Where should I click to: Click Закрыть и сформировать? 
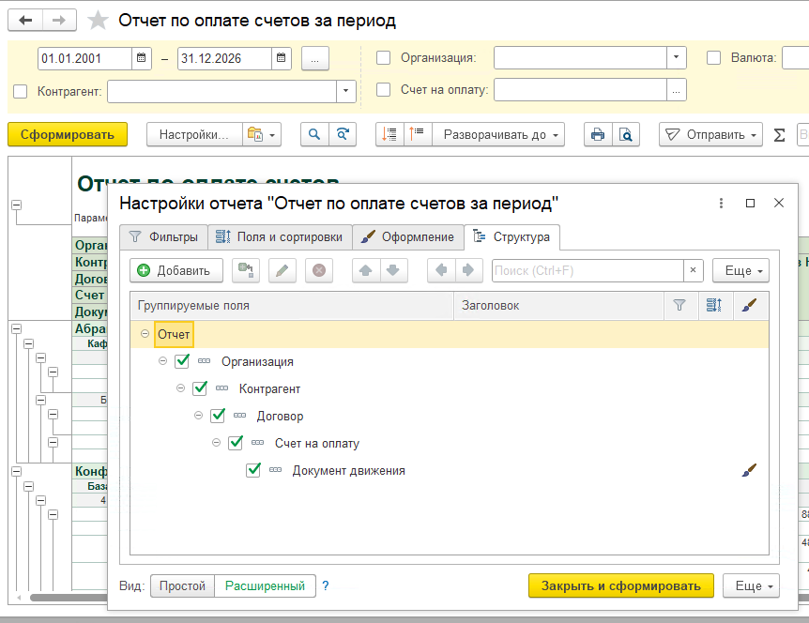pyautogui.click(x=621, y=585)
